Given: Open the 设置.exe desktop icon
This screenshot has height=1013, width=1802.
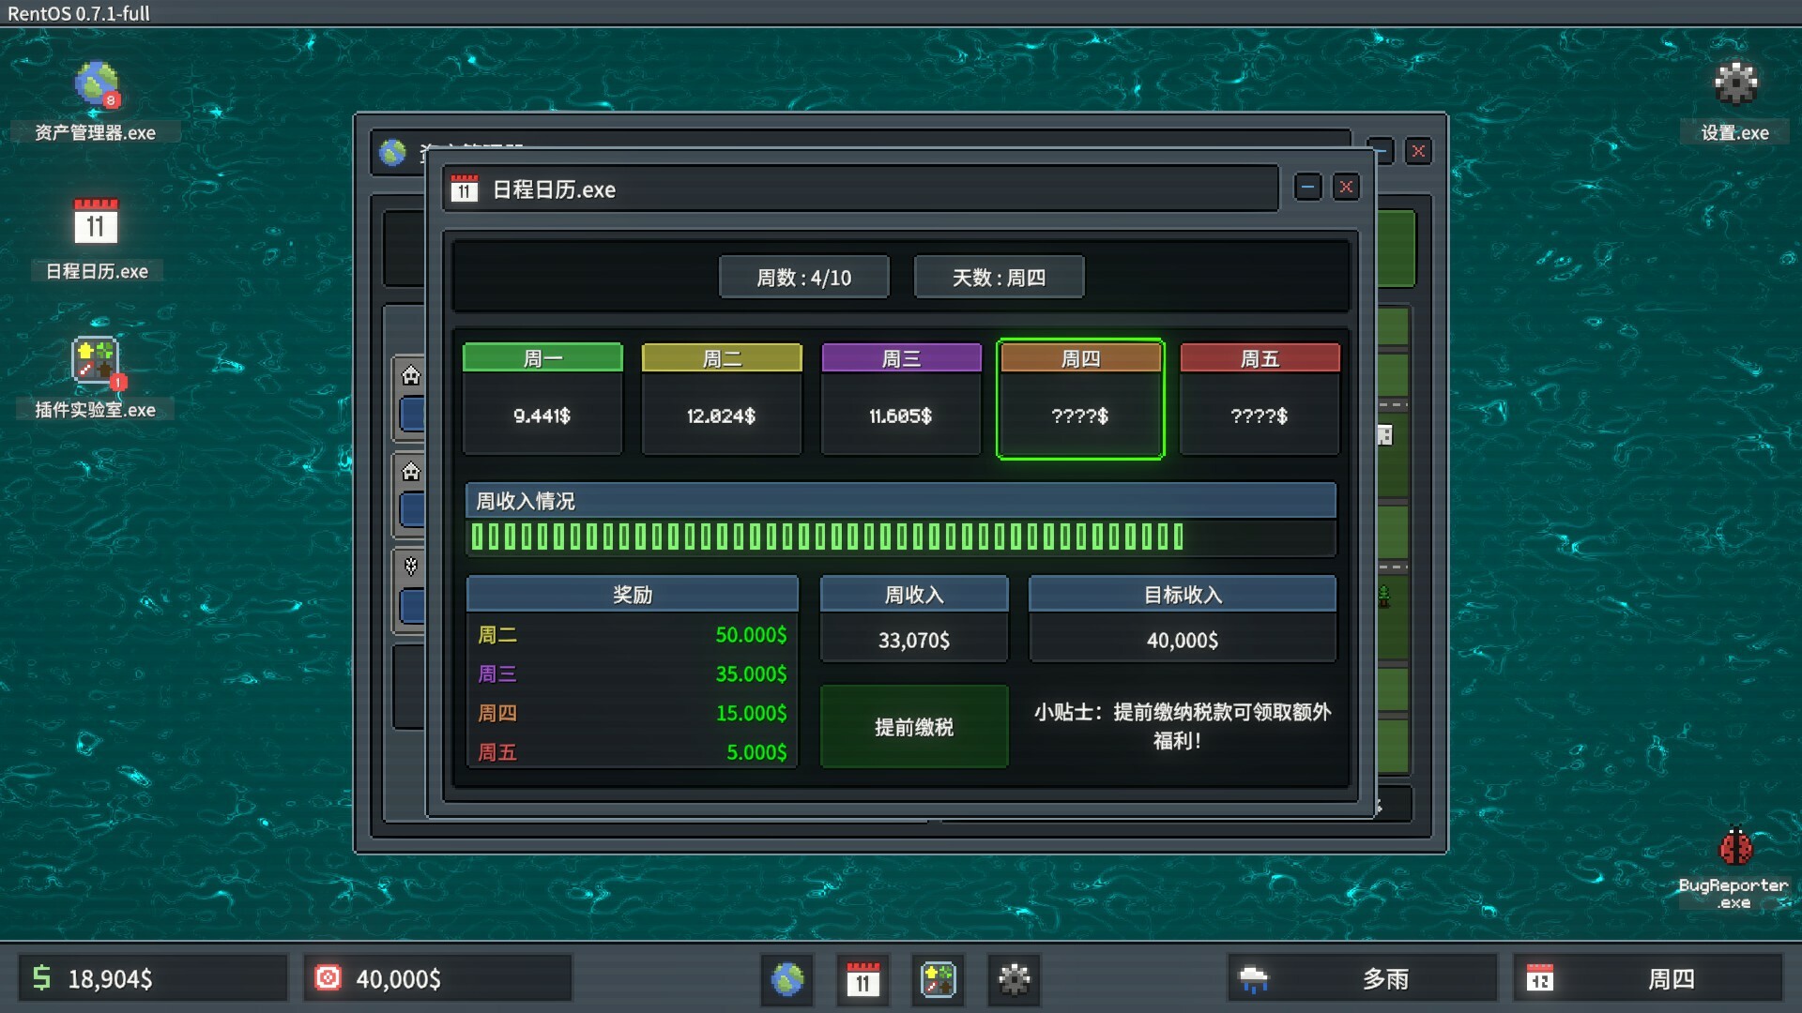Looking at the screenshot, I should tap(1734, 85).
